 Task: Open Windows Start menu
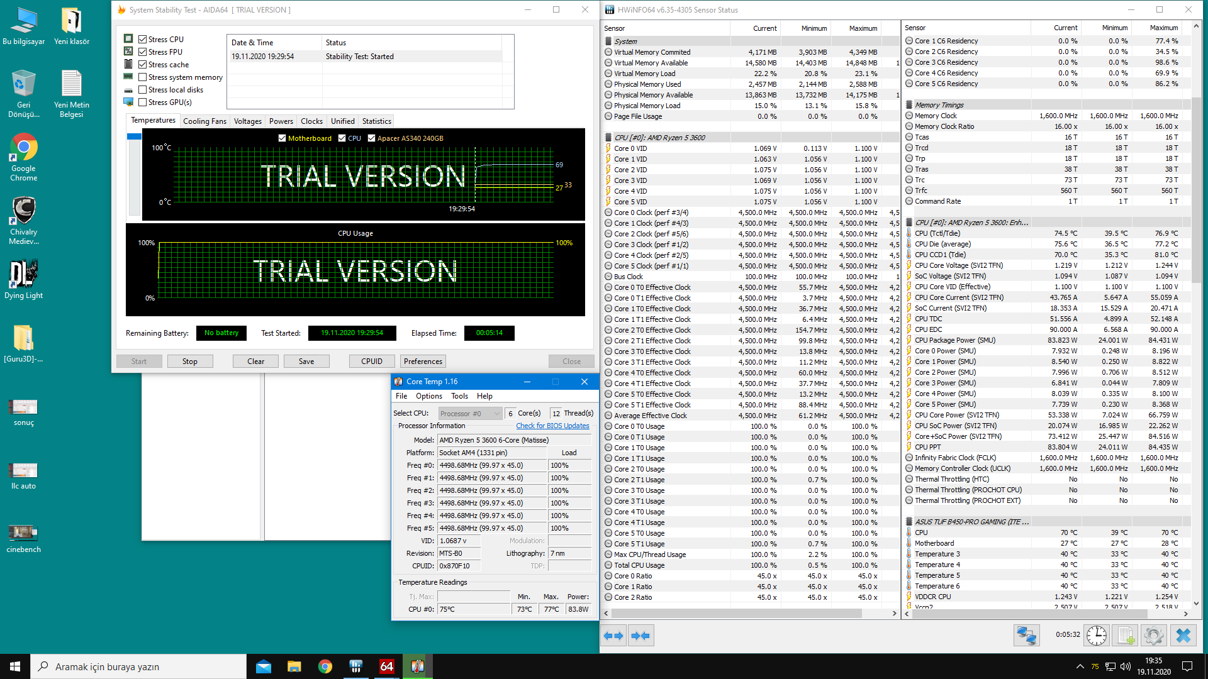pyautogui.click(x=15, y=666)
